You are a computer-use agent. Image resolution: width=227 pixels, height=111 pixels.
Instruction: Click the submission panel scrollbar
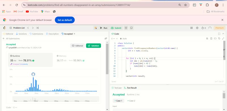click(107, 59)
